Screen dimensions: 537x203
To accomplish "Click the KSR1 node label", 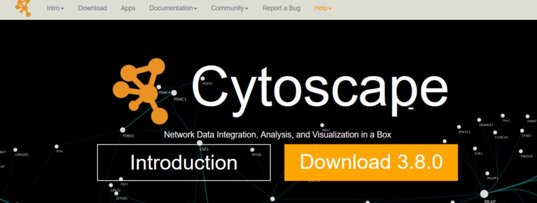I will coord(478,153).
